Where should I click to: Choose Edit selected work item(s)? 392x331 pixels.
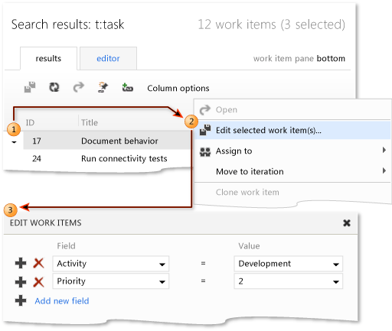click(x=292, y=130)
